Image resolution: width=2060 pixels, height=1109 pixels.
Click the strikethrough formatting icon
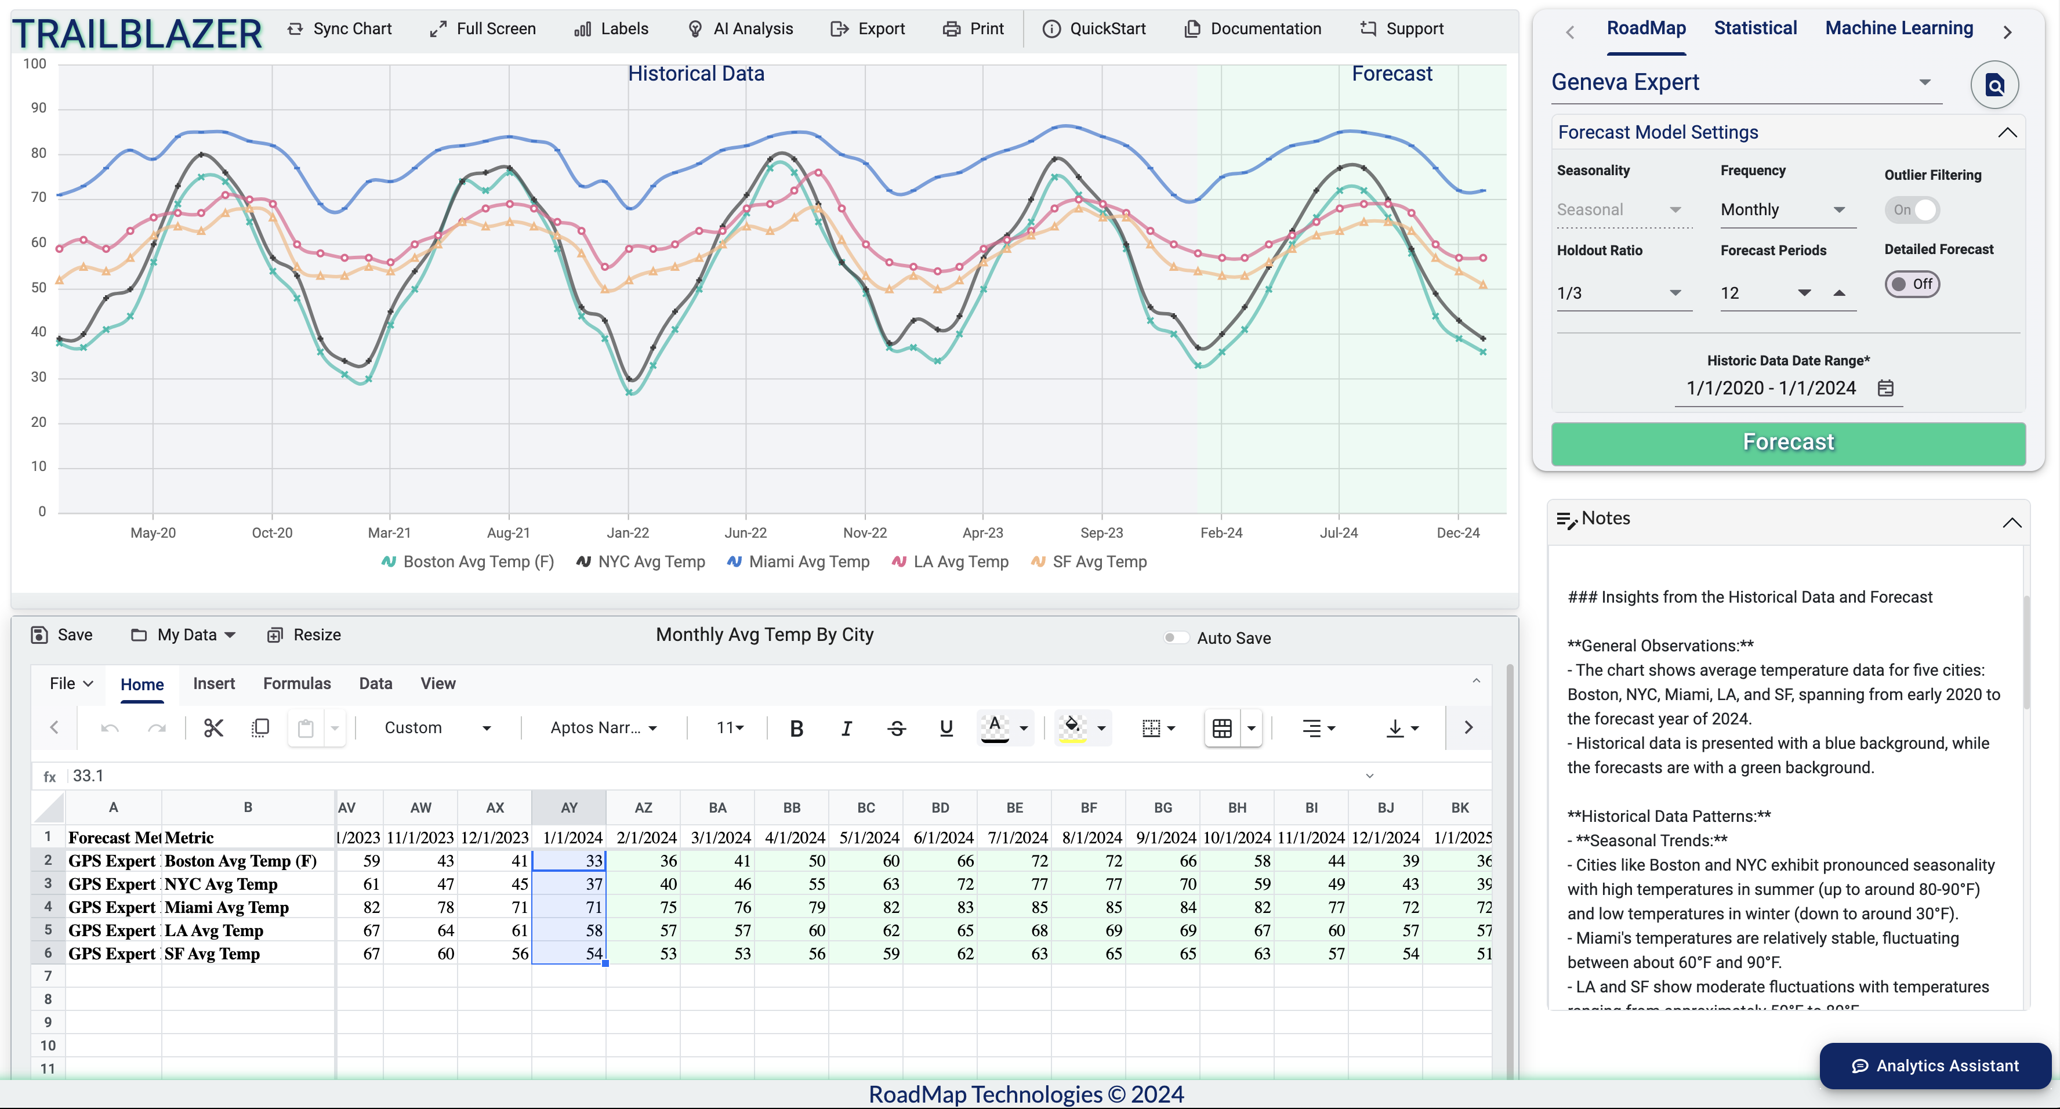(897, 727)
